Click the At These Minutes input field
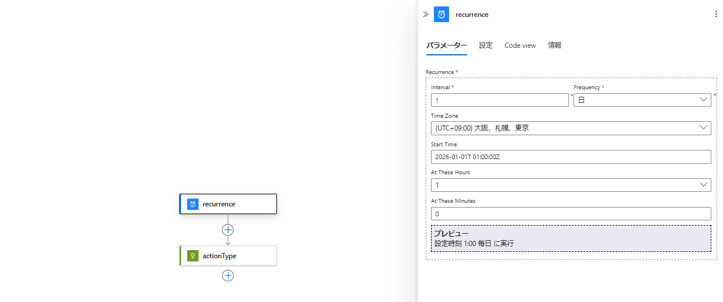Viewport: 723px width, 302px height. click(571, 213)
